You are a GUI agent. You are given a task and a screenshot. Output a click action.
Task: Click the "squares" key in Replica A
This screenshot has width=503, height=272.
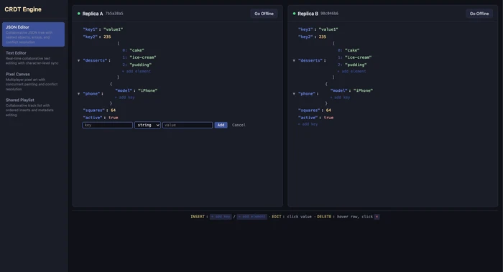tap(93, 111)
